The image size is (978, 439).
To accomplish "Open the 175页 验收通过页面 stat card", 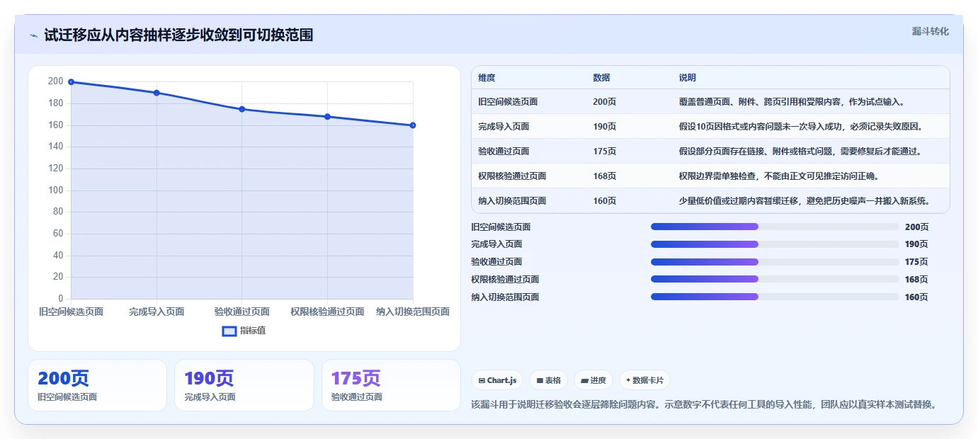I will tap(391, 385).
